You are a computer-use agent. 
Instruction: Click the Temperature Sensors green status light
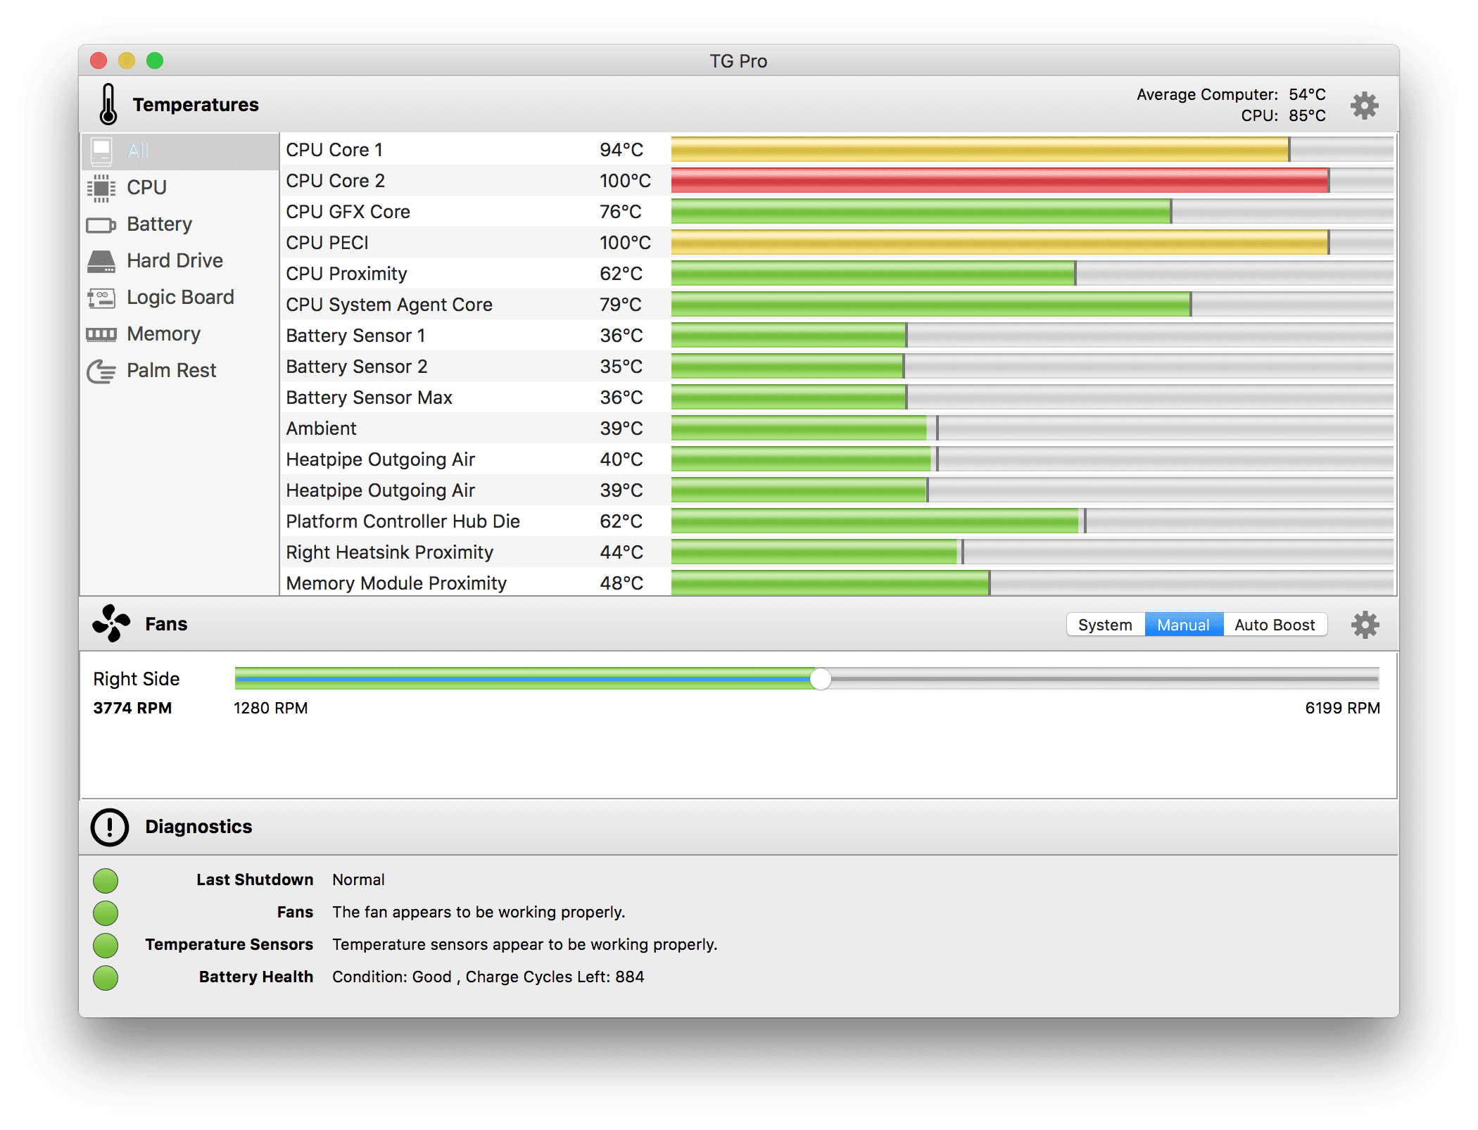106,945
